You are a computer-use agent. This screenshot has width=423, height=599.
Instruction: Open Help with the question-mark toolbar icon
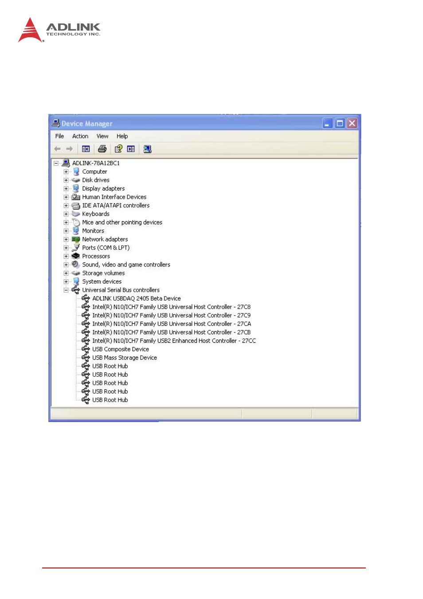click(x=118, y=149)
